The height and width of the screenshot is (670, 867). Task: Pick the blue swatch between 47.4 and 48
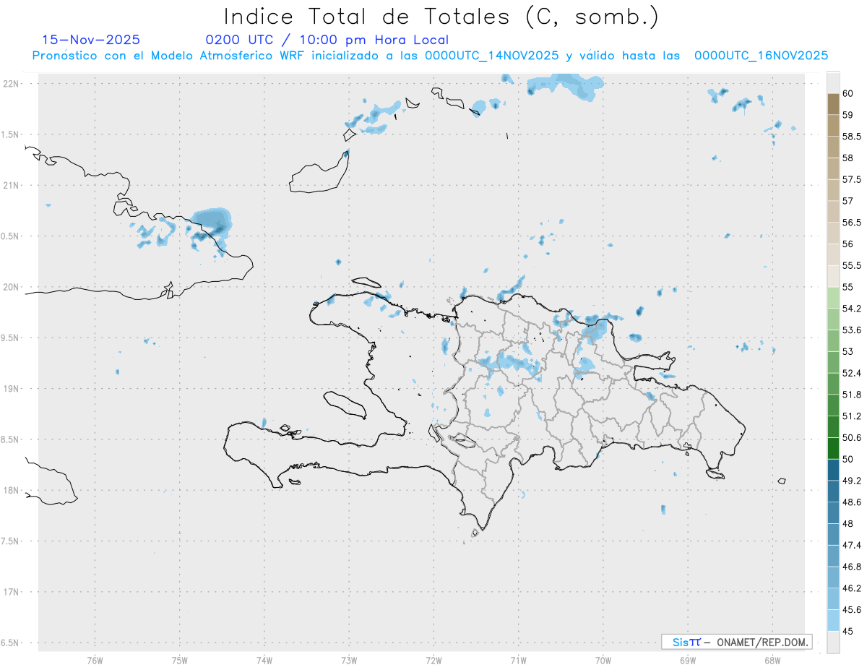click(x=833, y=535)
